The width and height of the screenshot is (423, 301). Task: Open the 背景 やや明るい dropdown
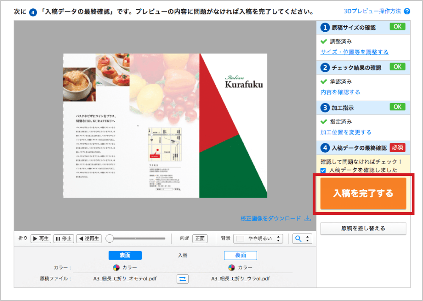point(258,238)
